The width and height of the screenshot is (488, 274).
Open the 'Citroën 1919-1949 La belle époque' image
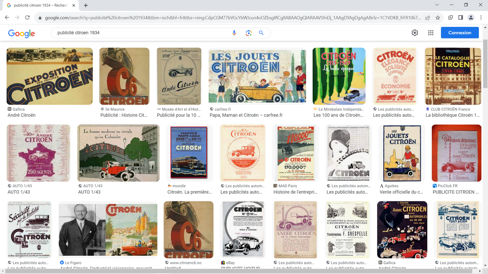tap(339, 76)
